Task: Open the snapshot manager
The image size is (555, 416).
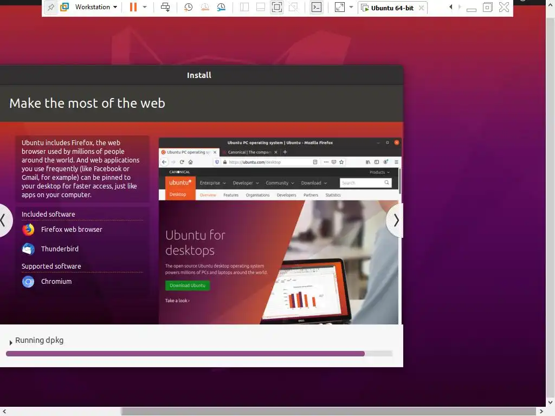Action: [x=221, y=7]
